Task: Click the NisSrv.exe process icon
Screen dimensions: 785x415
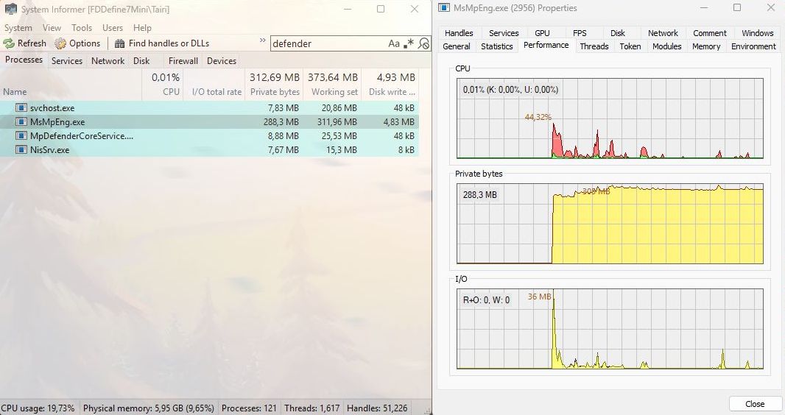Action: click(21, 149)
